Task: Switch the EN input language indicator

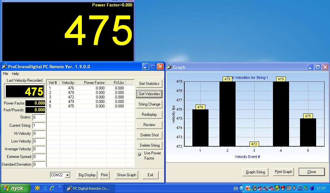Action: click(x=236, y=188)
